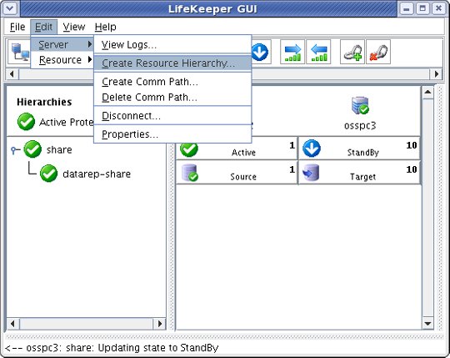Click the Connect to server toolbar icon
Screen dimensions: 450x358
pyautogui.click(x=19, y=53)
